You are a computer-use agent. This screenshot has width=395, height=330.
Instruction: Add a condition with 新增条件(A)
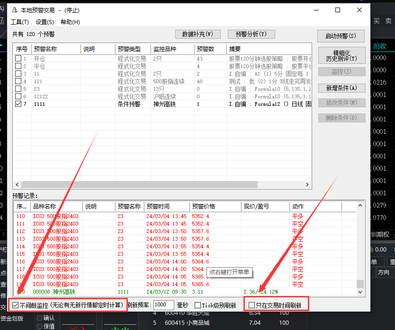point(341,88)
